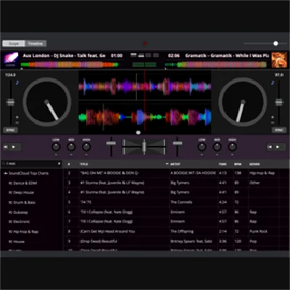Open the House chart
This screenshot has width=290, height=290.
point(17,241)
